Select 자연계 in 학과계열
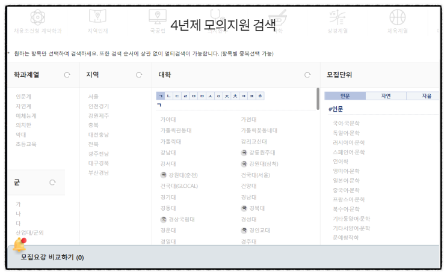The height and width of the screenshot is (275, 447). point(23,106)
